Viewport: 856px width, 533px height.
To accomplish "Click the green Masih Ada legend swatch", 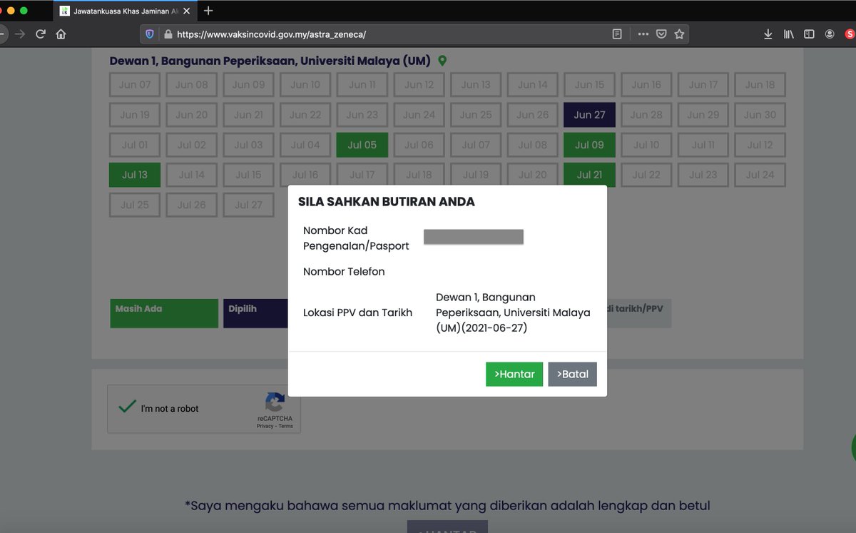I will coord(164,313).
